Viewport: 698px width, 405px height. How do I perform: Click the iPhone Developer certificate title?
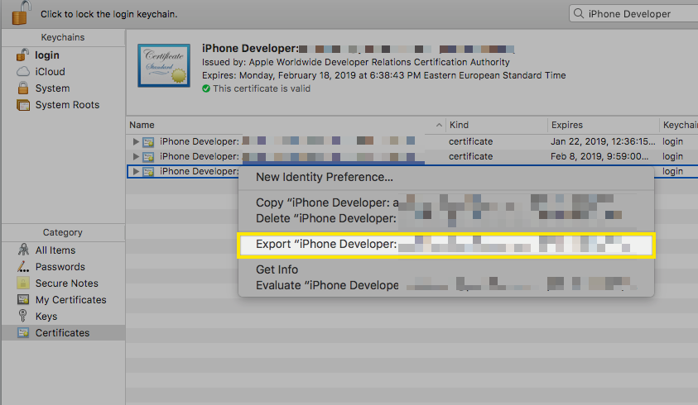click(x=250, y=48)
